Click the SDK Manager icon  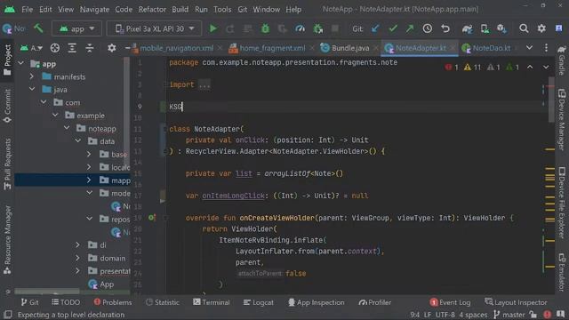click(x=501, y=28)
